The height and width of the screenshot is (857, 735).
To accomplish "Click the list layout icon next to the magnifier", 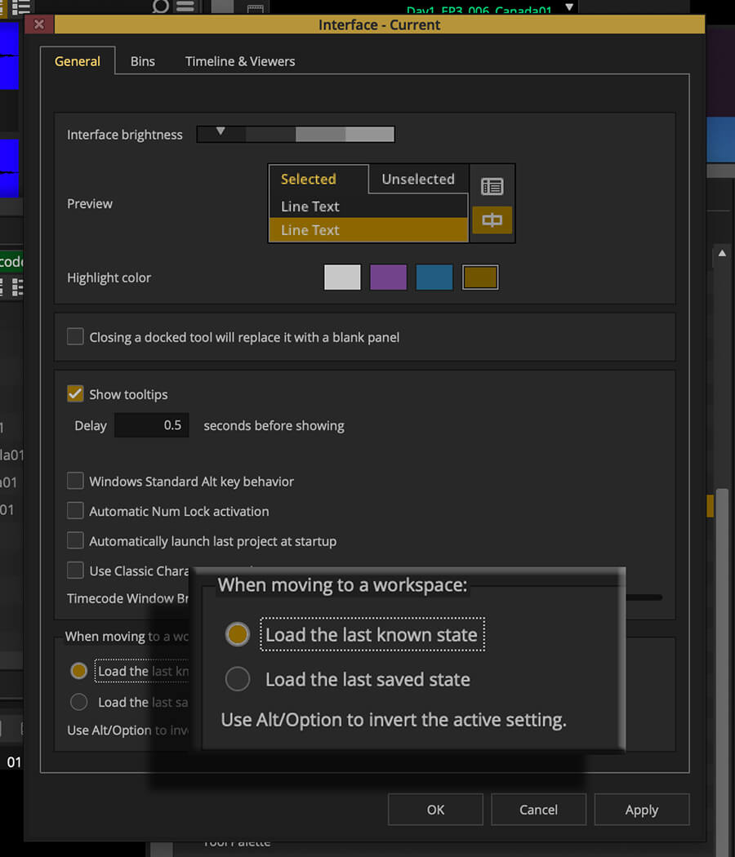I will (184, 8).
